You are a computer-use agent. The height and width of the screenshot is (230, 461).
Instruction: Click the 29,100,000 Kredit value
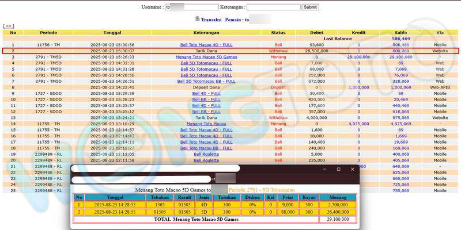(x=358, y=57)
